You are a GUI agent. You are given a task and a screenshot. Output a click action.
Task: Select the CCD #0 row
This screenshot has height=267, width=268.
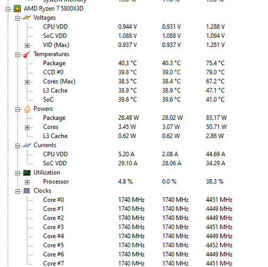point(53,72)
